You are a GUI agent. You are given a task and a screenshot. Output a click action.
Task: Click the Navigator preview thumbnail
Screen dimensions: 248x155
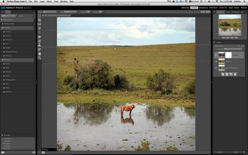click(x=230, y=25)
